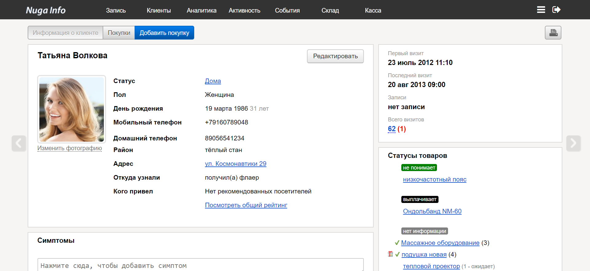This screenshot has height=271, width=590.
Task: Open the Запись menu
Action: tap(116, 10)
